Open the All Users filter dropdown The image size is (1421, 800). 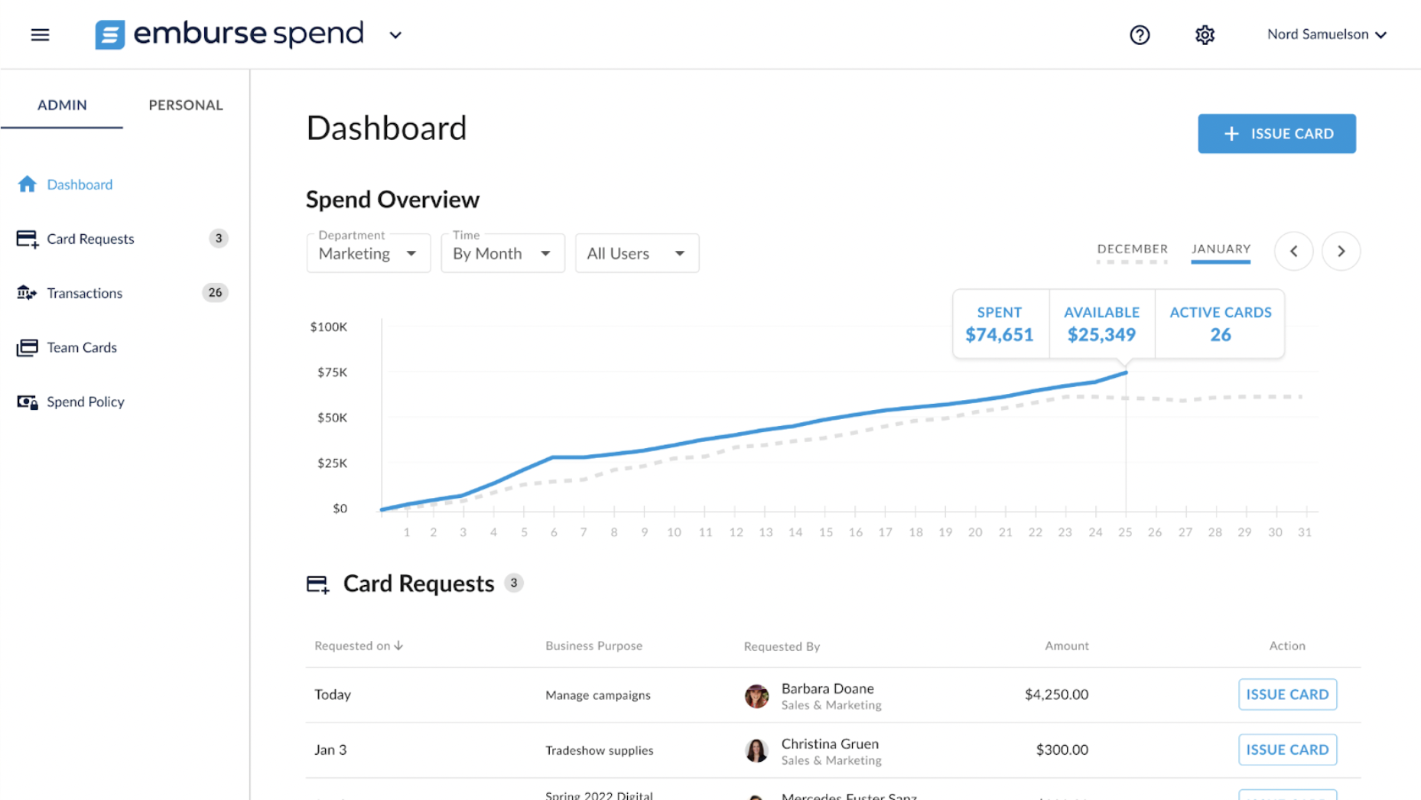click(636, 253)
